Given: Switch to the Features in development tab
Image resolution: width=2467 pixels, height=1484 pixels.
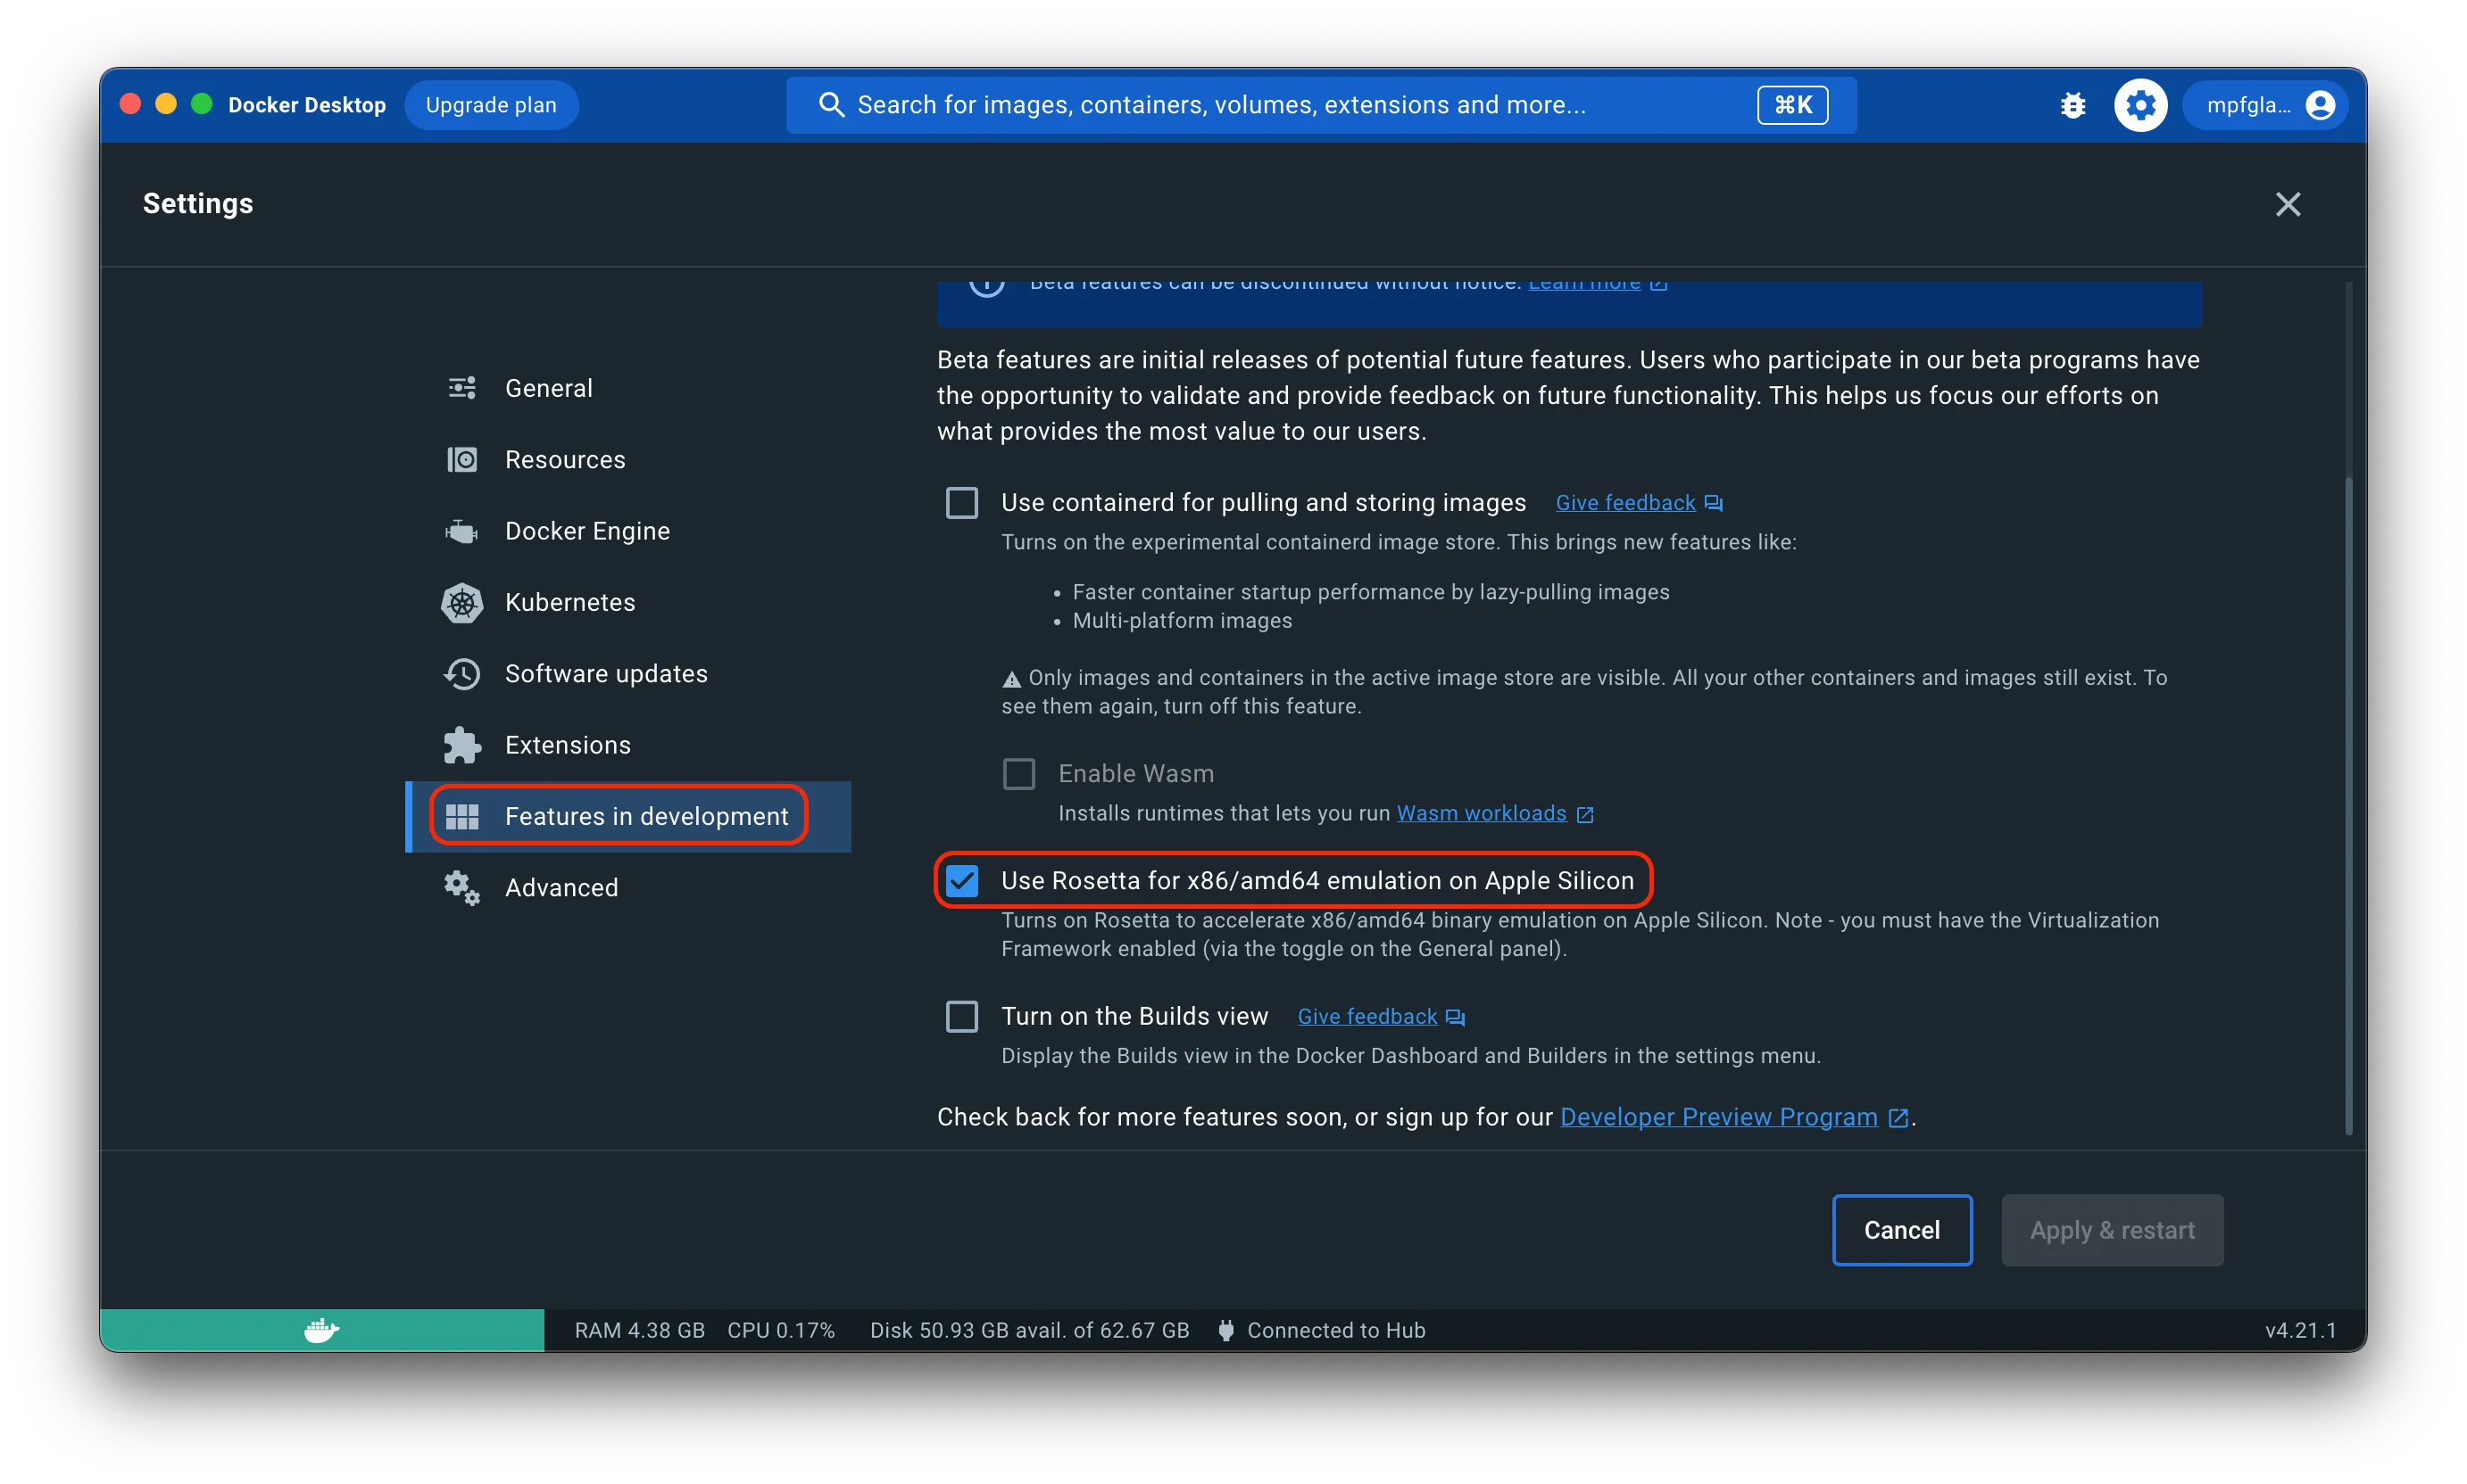Looking at the screenshot, I should click(645, 816).
